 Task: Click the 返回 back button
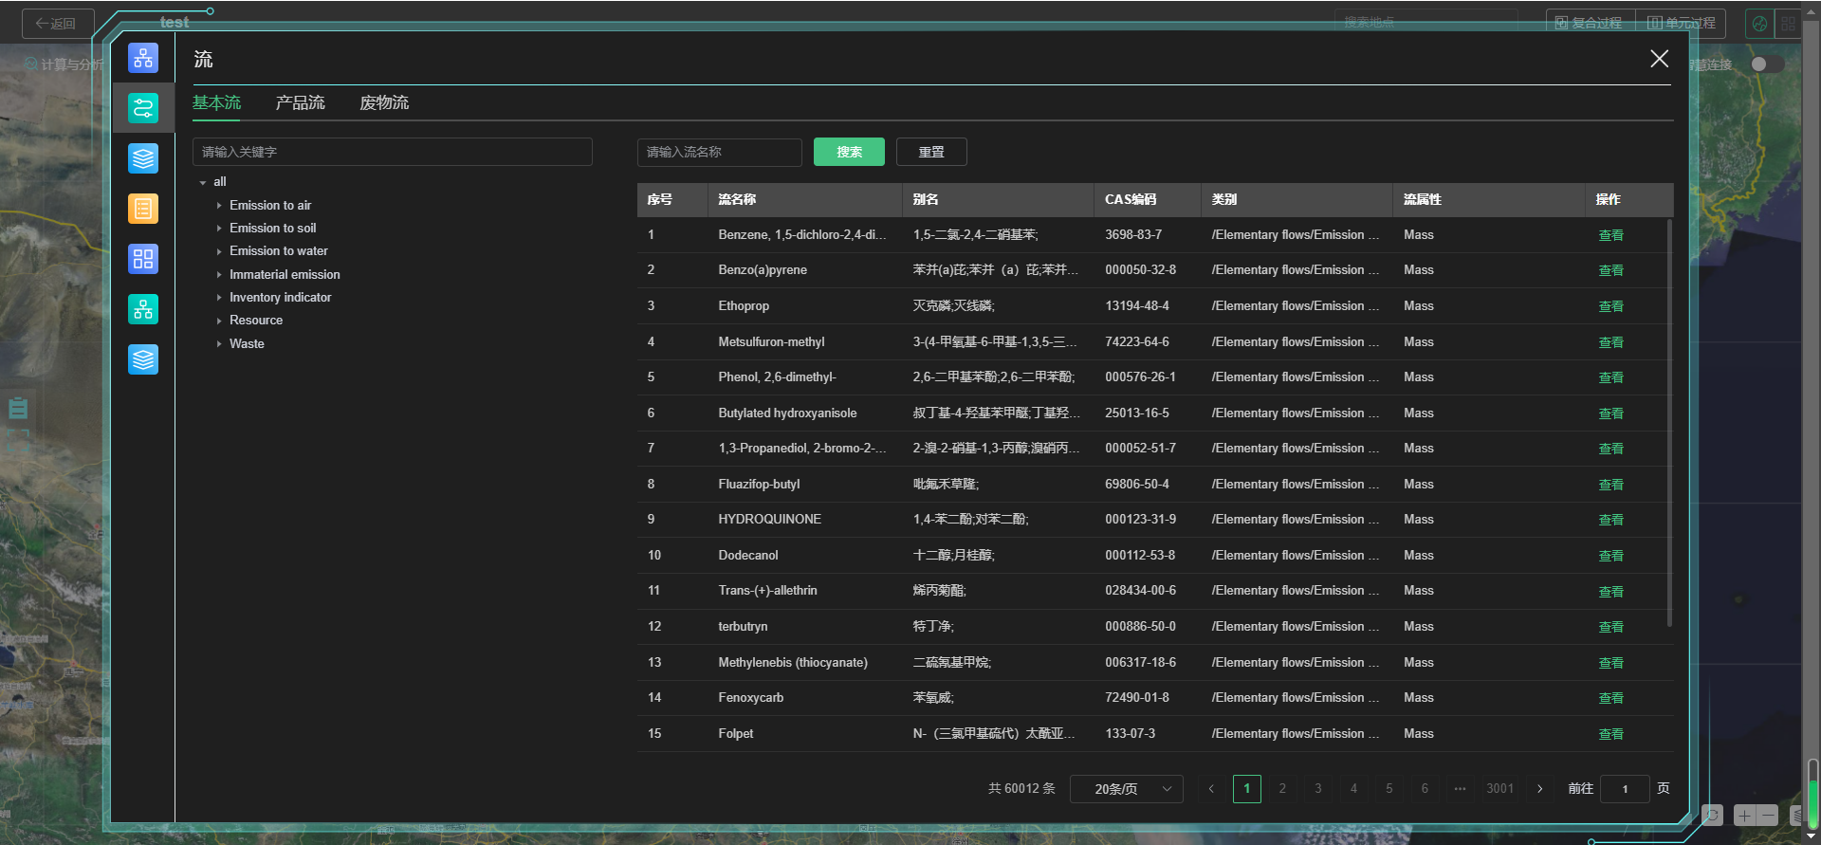click(x=58, y=24)
